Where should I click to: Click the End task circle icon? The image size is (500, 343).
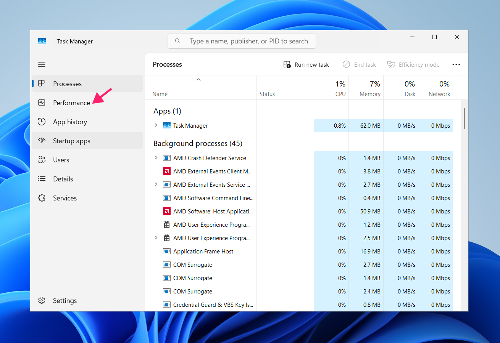pos(346,64)
